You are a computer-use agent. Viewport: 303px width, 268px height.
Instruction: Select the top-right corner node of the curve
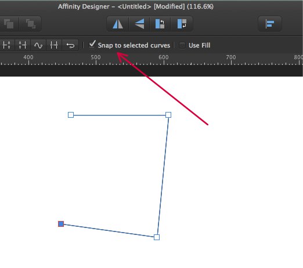(168, 115)
